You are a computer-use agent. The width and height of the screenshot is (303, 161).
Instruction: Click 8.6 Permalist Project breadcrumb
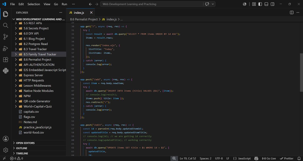coord(84,19)
